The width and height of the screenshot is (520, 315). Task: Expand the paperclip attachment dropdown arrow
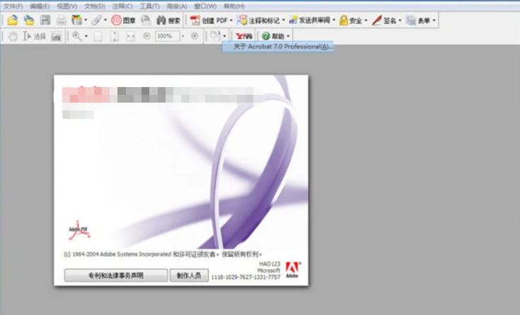click(x=105, y=21)
